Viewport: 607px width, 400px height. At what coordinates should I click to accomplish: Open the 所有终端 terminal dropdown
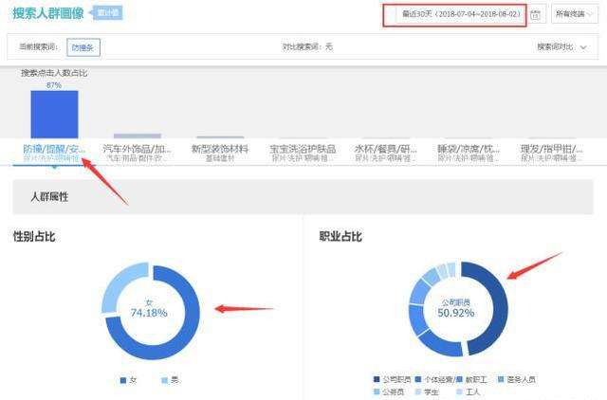[575, 15]
